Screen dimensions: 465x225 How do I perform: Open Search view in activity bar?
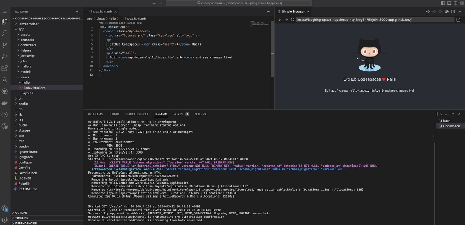tap(5, 33)
